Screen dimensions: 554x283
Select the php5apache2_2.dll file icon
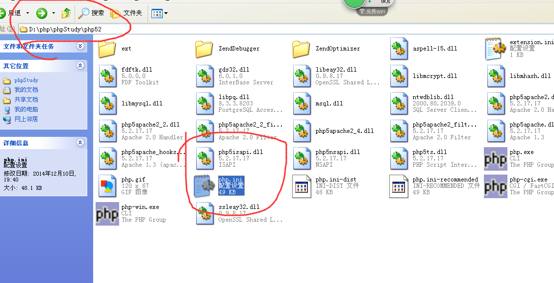[108, 131]
